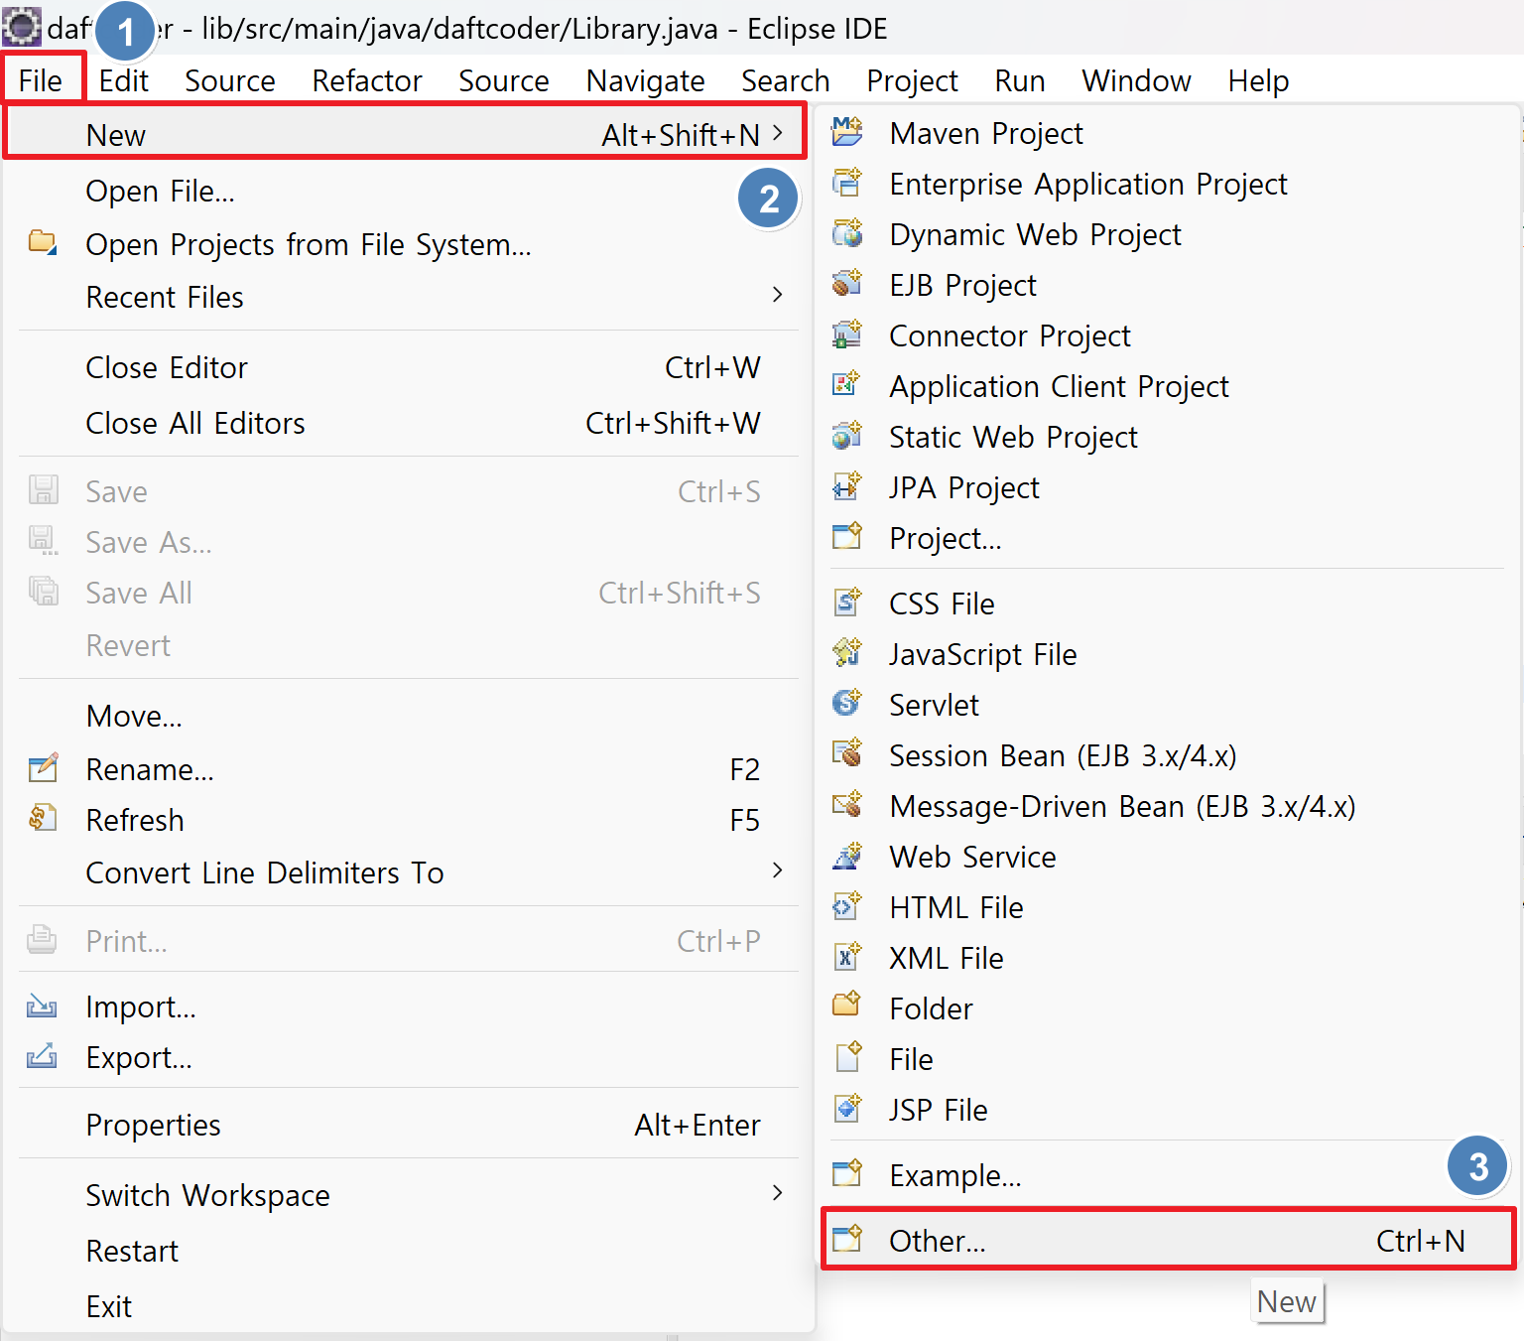This screenshot has height=1341, width=1524.
Task: Click the Project... wizard icon
Action: tap(847, 537)
